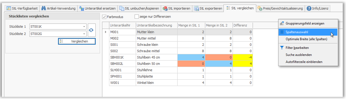Click the StL importieren icon

click(x=165, y=8)
